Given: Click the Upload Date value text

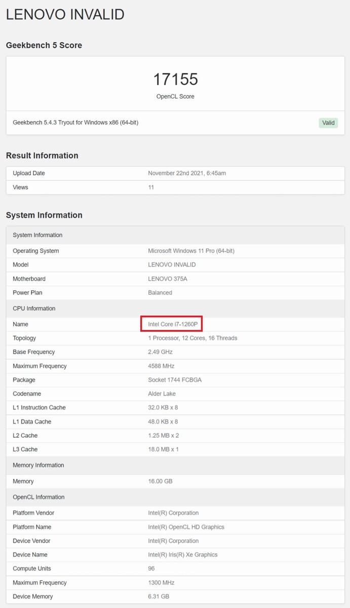Looking at the screenshot, I should pos(187,173).
